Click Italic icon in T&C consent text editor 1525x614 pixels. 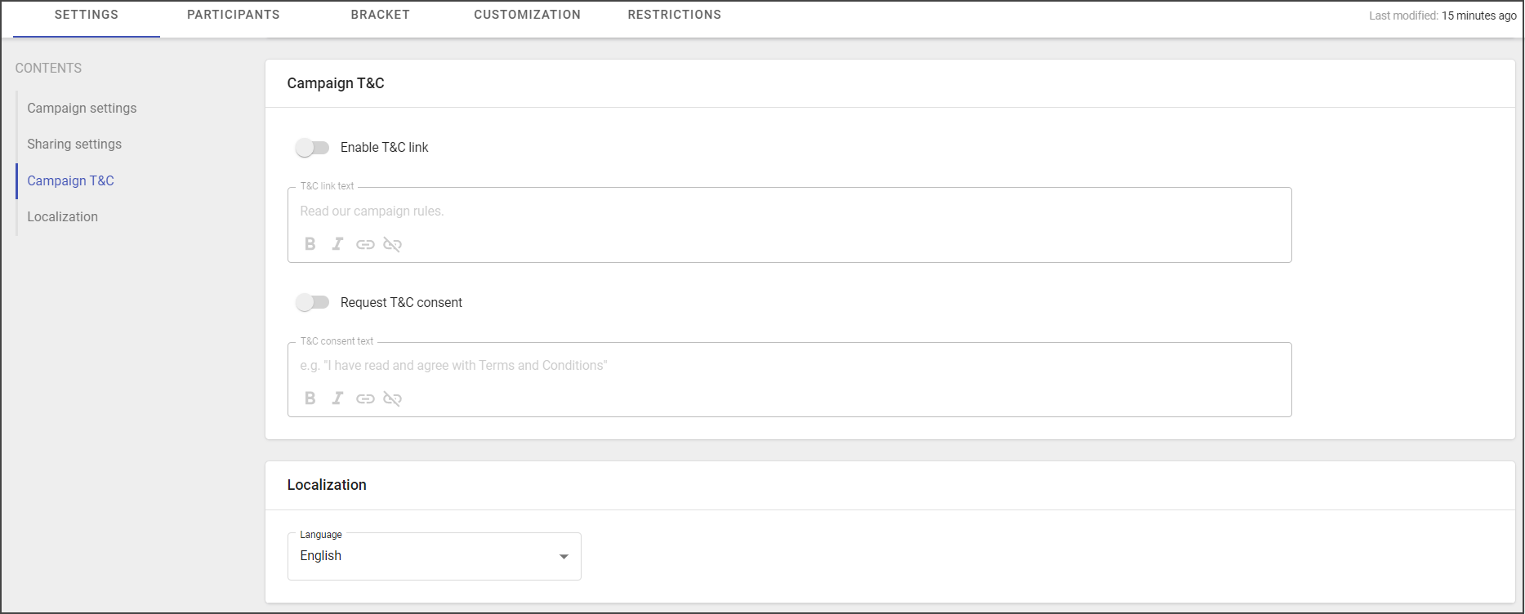click(x=337, y=398)
